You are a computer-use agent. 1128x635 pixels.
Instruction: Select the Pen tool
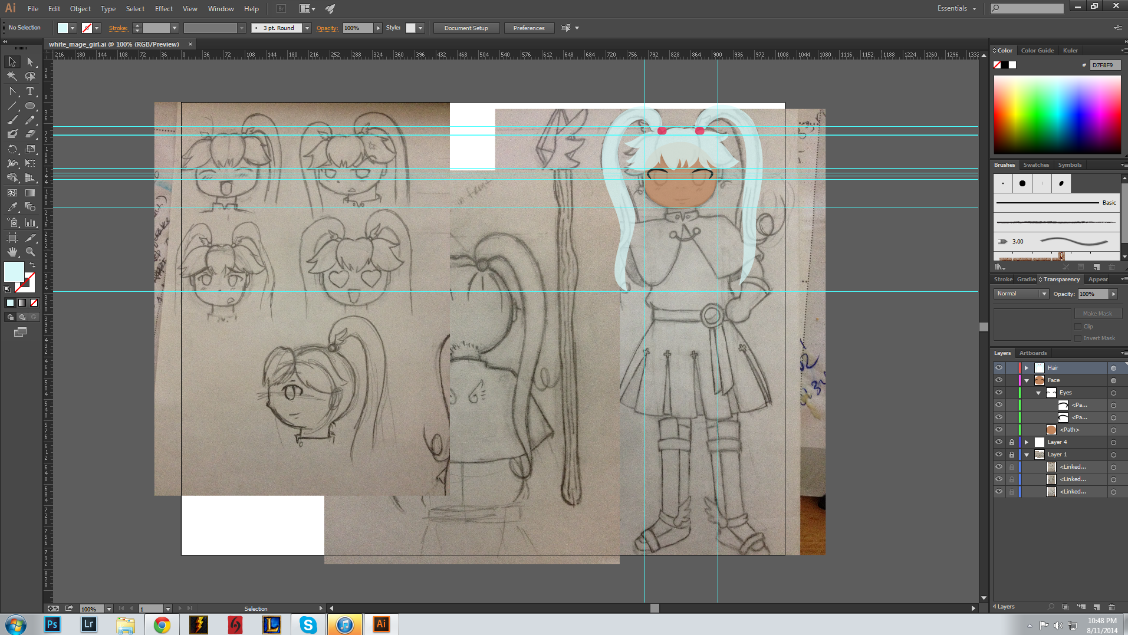[12, 91]
